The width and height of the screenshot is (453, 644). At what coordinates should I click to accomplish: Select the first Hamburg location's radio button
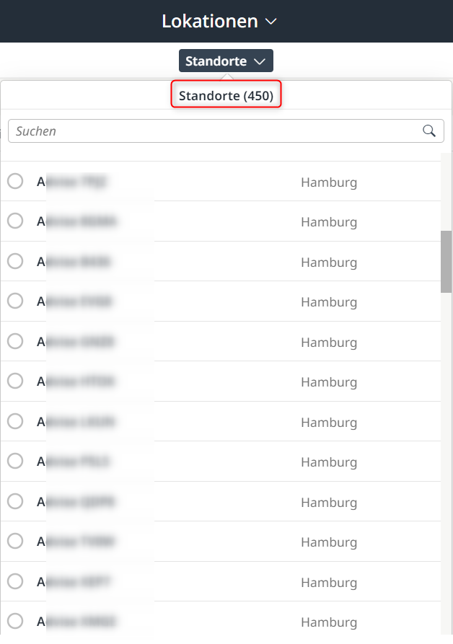point(15,182)
